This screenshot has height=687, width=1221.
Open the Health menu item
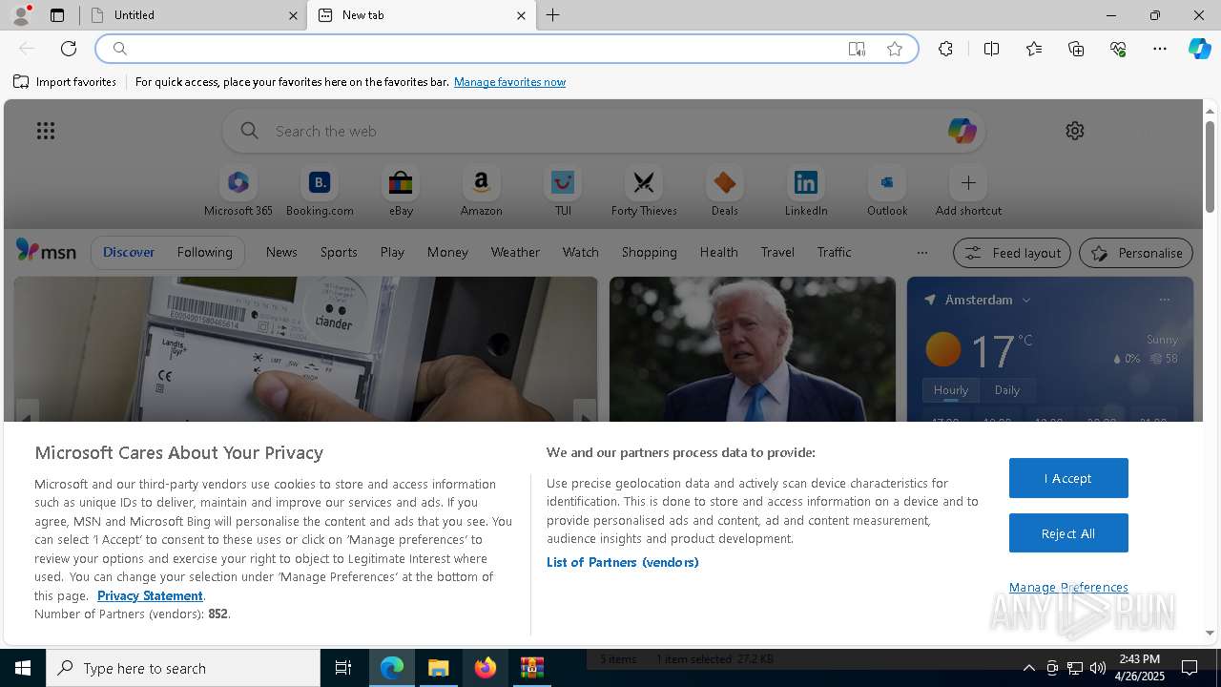click(718, 252)
